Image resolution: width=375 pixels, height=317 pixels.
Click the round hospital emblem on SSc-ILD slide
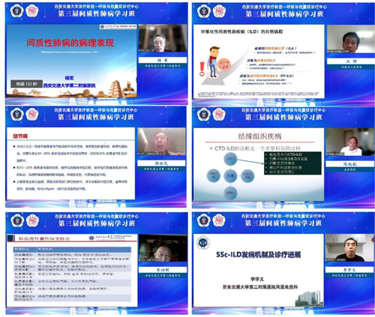[x=203, y=243]
